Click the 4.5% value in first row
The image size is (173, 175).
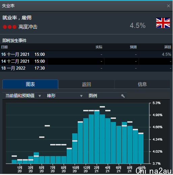[x=167, y=55]
